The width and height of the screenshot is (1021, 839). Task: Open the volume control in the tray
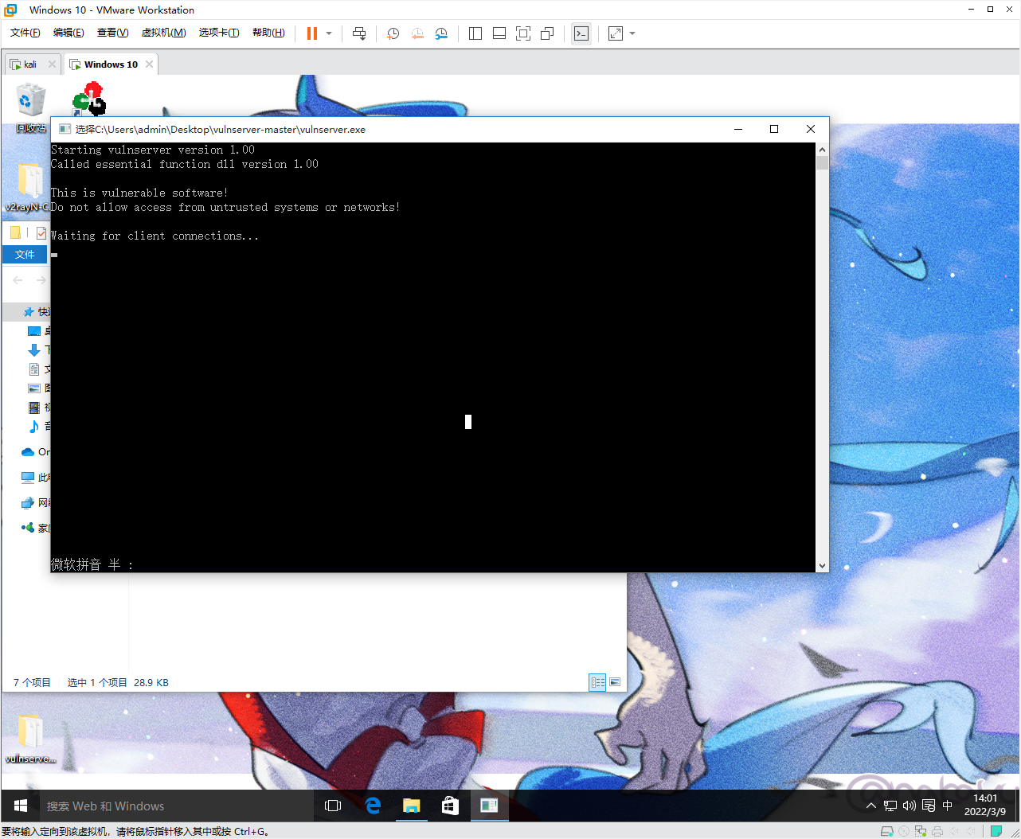coord(910,806)
